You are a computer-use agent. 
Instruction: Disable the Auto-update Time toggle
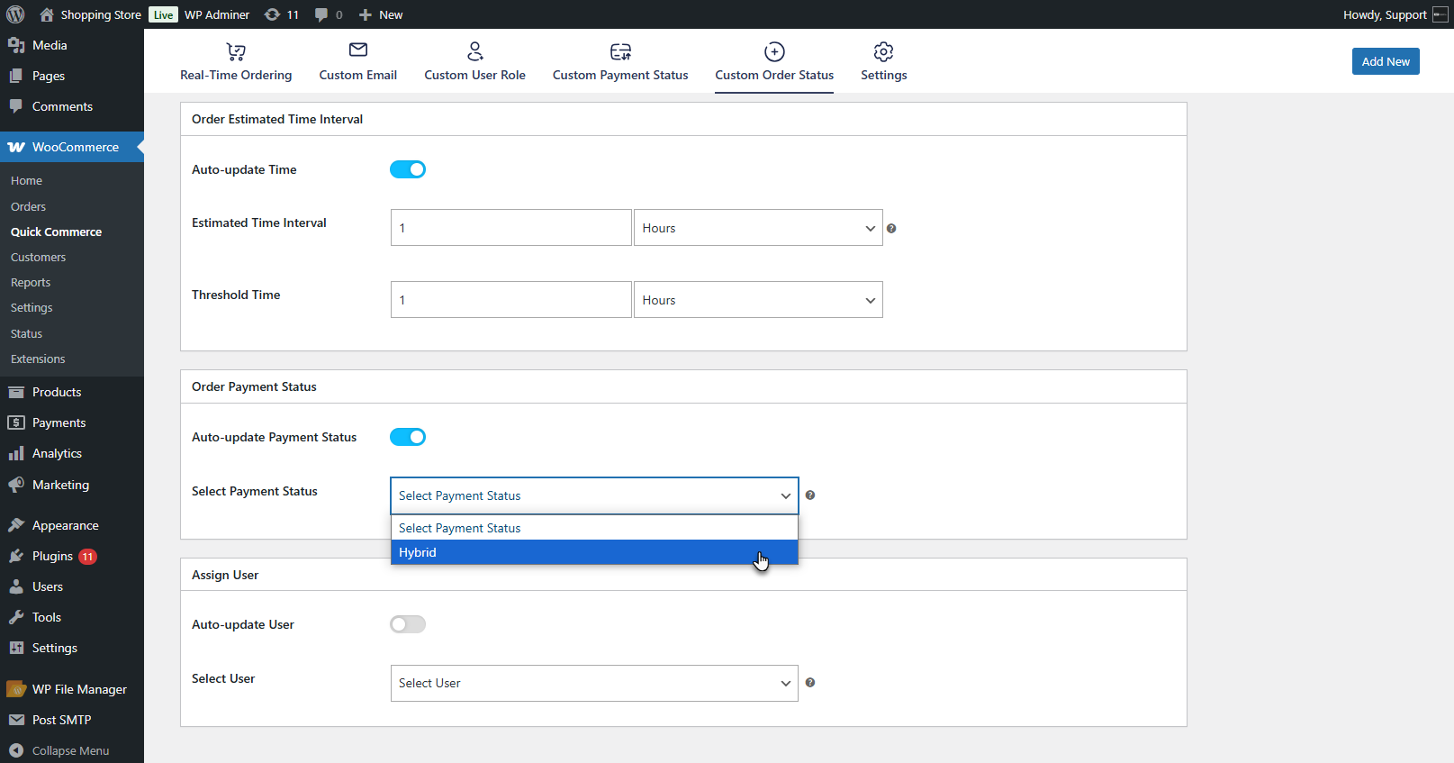(x=408, y=169)
